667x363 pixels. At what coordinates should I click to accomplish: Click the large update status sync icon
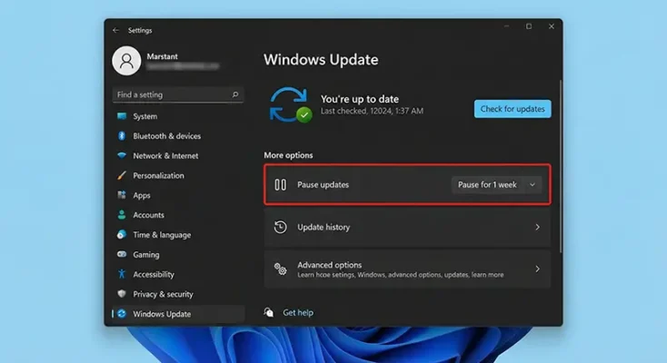(290, 104)
